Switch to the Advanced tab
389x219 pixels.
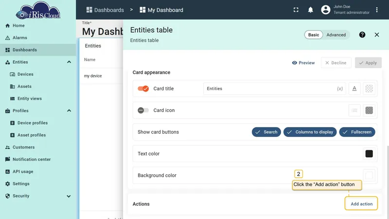coord(336,35)
